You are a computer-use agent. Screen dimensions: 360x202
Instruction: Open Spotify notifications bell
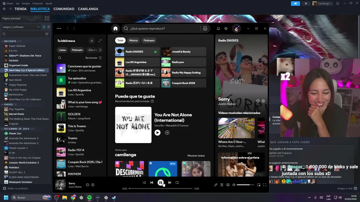(x=218, y=28)
